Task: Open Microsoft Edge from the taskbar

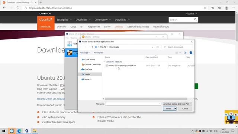Action: (x=19, y=131)
